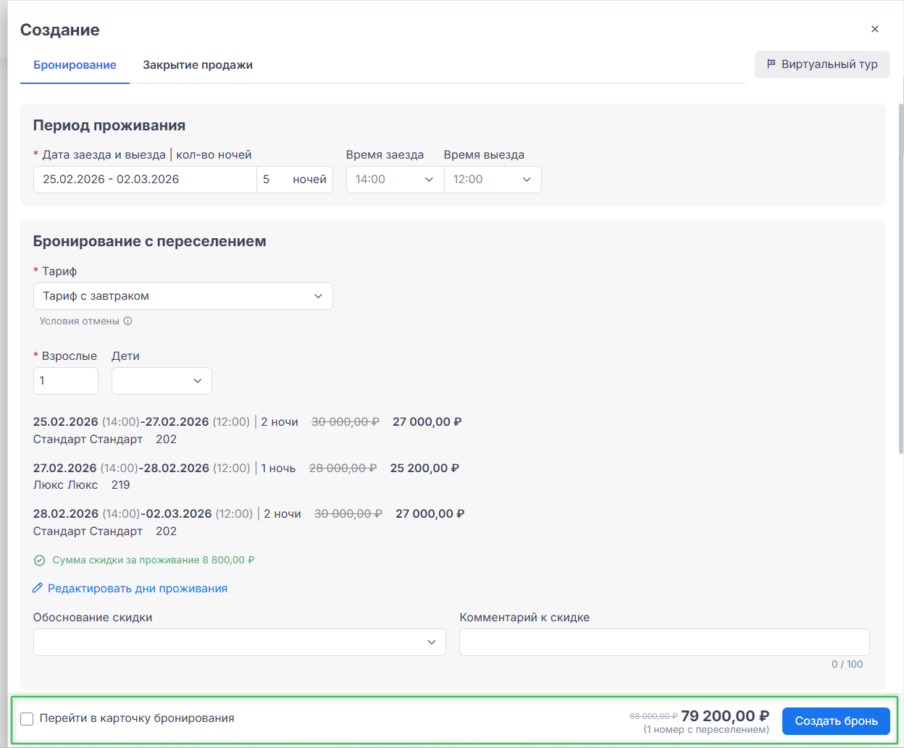Close the Создание dialog with X
904x748 pixels.
tap(874, 29)
